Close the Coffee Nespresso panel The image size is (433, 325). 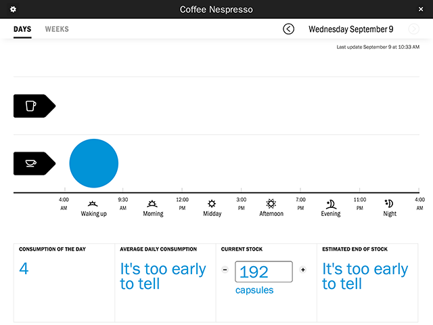point(421,9)
